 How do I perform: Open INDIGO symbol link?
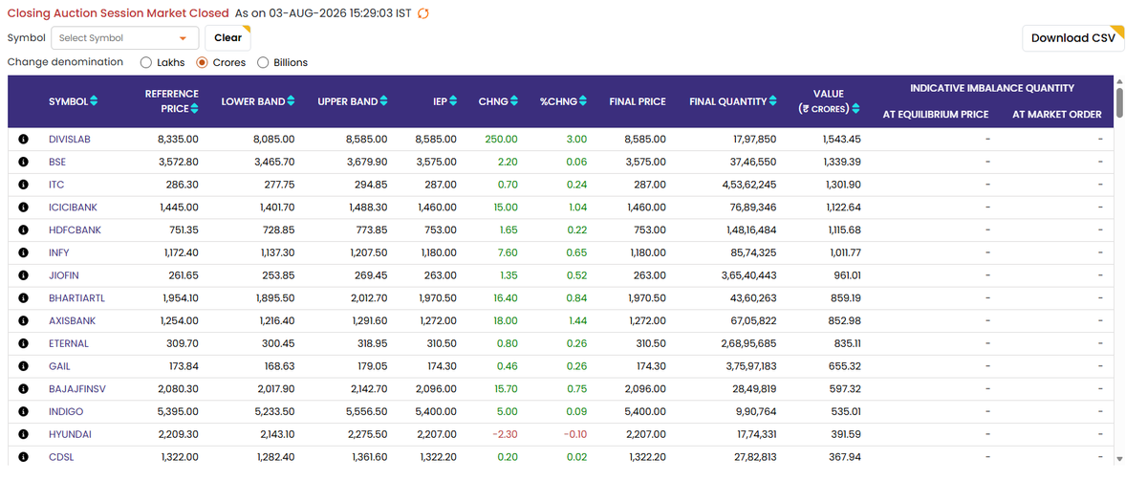click(66, 412)
